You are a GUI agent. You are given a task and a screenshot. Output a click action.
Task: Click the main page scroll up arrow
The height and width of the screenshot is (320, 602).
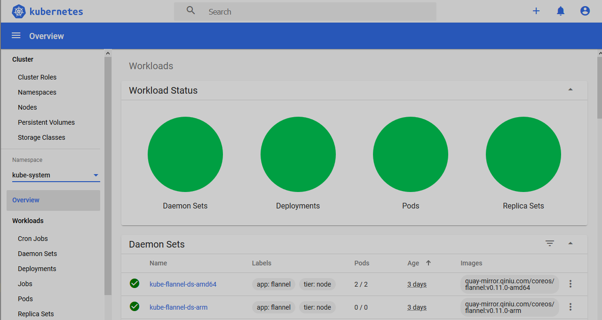[599, 53]
